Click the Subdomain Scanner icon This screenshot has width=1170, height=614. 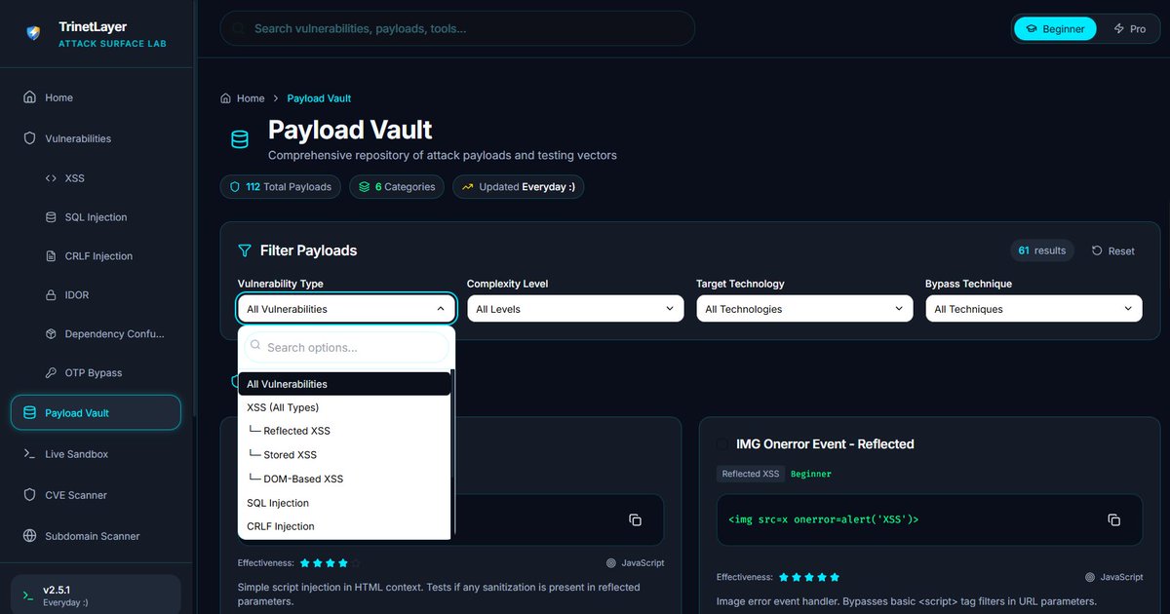point(30,535)
